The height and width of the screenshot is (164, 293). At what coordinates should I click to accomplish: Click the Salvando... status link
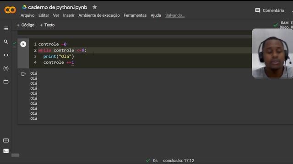coord(175,15)
